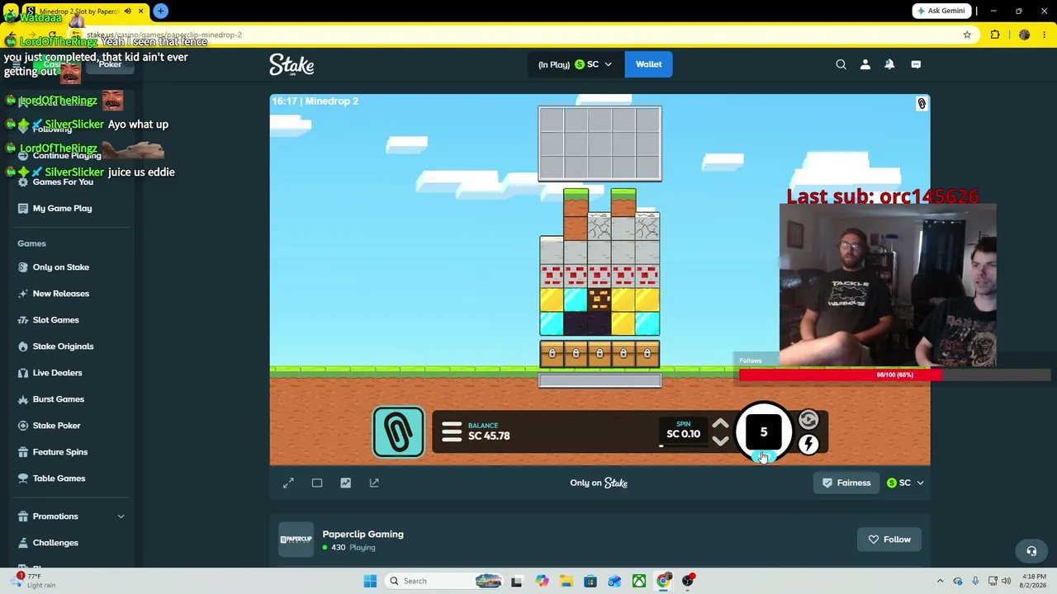1057x594 pixels.
Task: Go to Stake home logo
Action: (x=292, y=64)
